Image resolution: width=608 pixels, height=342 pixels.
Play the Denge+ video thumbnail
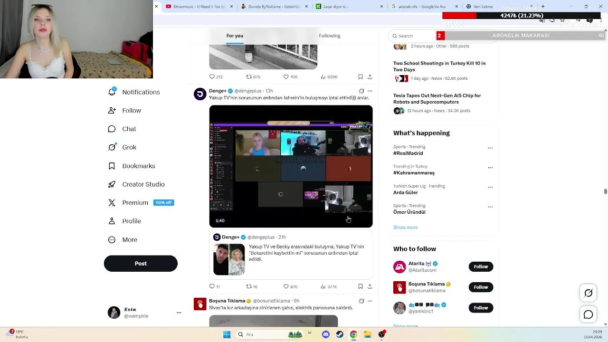(x=291, y=166)
